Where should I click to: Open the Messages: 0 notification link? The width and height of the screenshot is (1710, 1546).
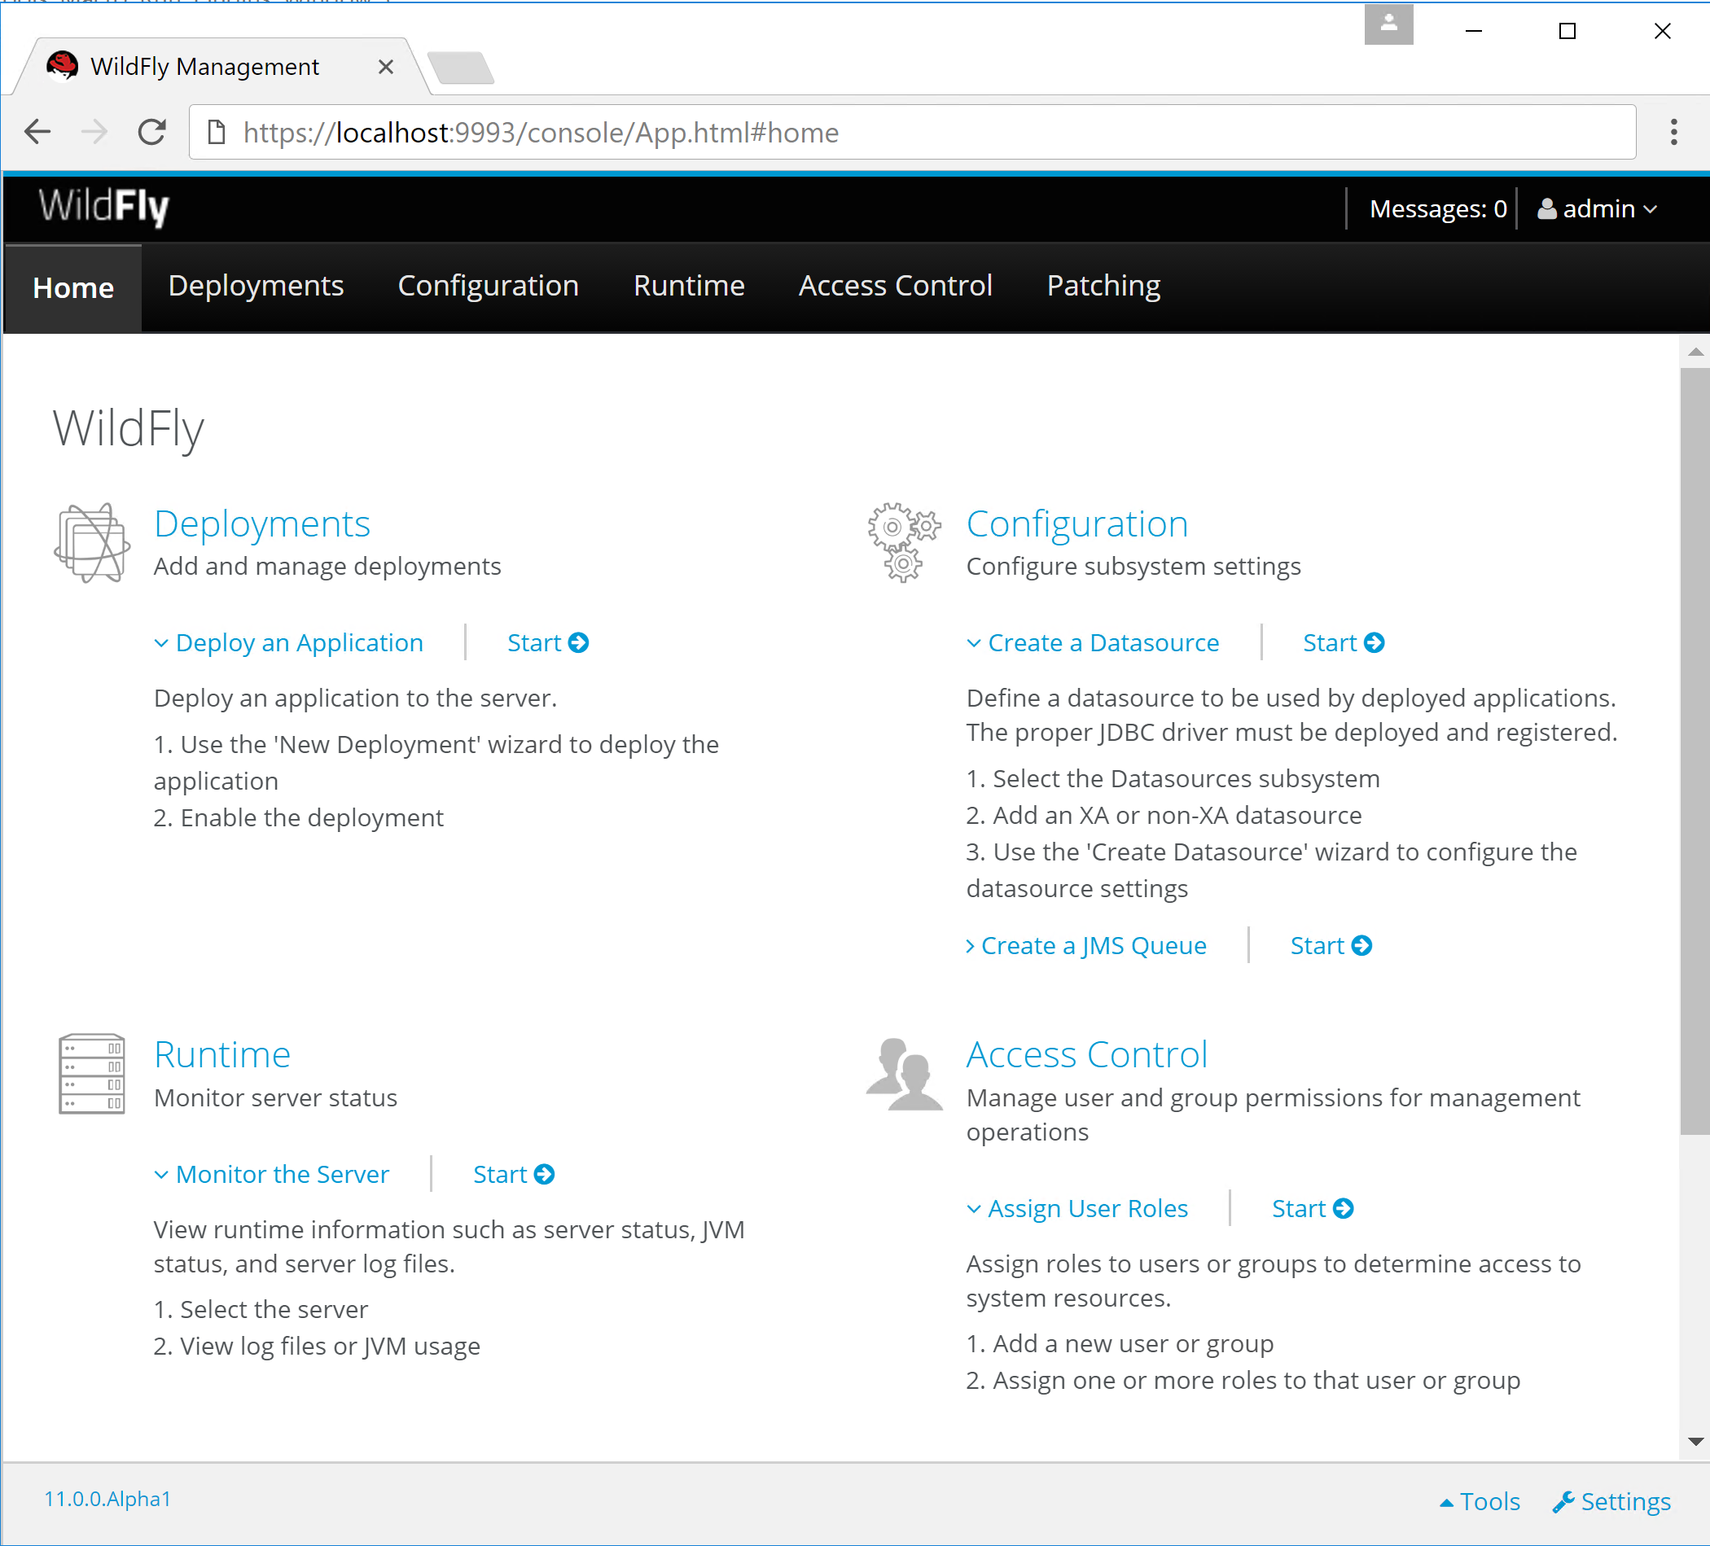(x=1437, y=208)
